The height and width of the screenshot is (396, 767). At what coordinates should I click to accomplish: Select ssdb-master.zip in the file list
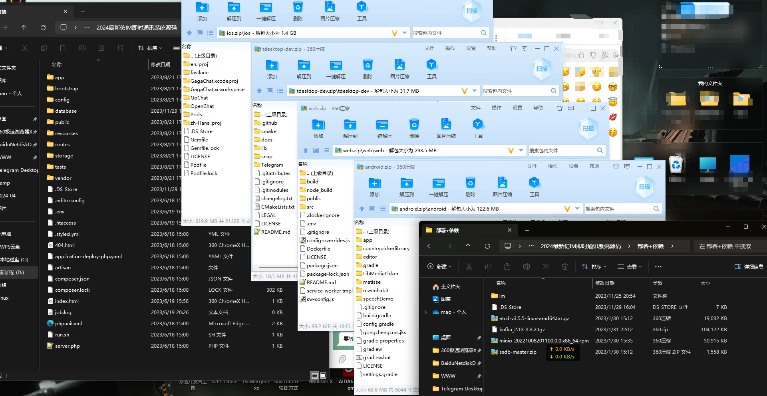click(x=517, y=352)
